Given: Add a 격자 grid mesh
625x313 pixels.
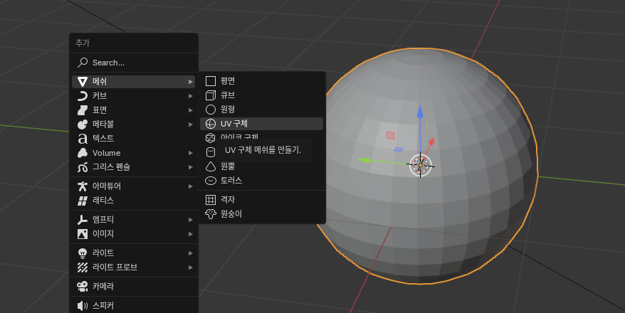Looking at the screenshot, I should 261,200.
